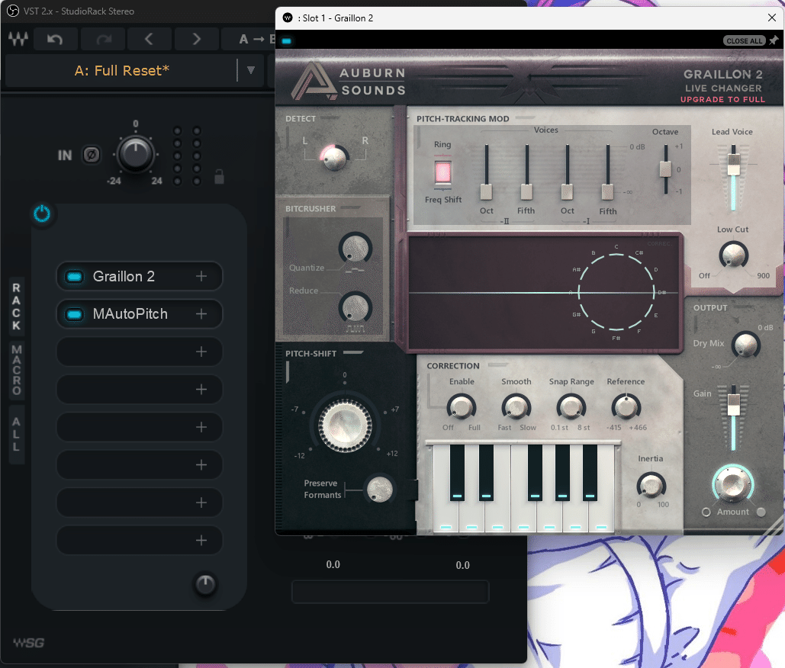Add plugin to sixth empty rack slot
Viewport: 785px width, 668px height.
pyautogui.click(x=201, y=465)
